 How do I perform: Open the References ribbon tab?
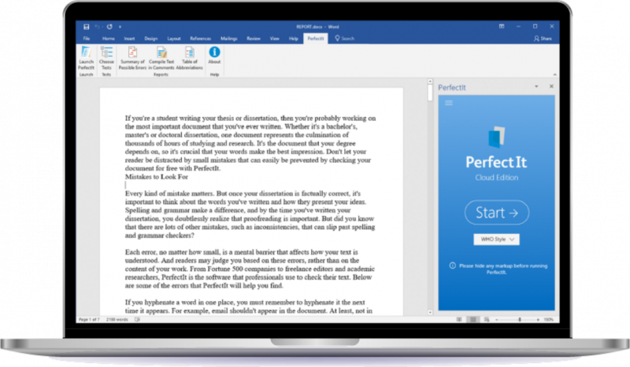[x=200, y=38]
